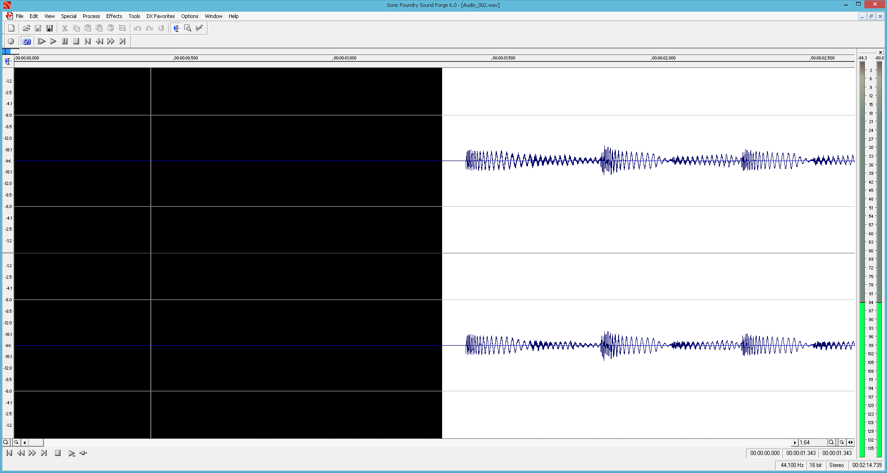Click the Cut scissors icon

pos(65,28)
